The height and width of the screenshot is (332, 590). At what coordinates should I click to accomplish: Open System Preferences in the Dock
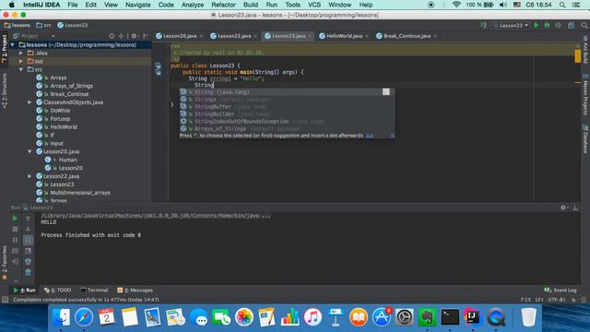[405, 316]
